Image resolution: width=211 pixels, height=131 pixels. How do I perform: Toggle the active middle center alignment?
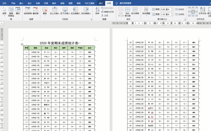pyautogui.click(x=193, y=12)
